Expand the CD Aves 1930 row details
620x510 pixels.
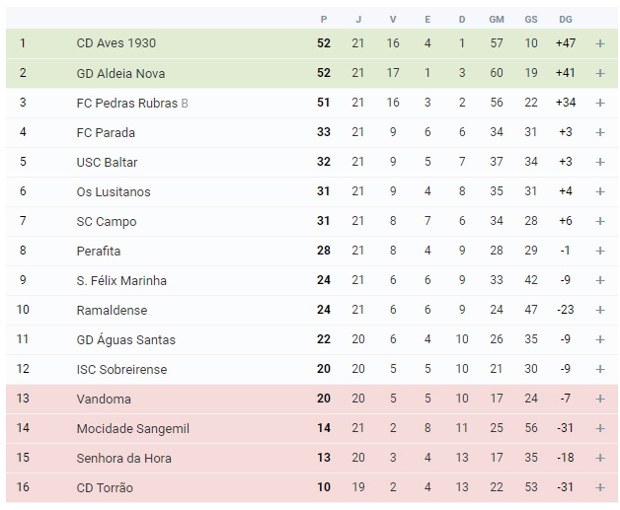pos(600,43)
